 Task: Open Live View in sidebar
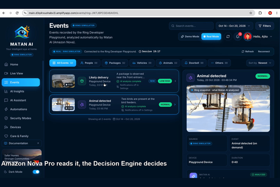coord(21,73)
